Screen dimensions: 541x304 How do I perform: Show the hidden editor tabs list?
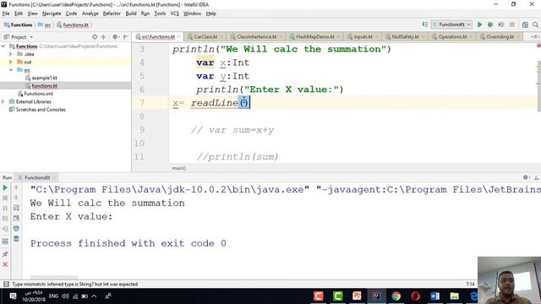pos(534,36)
